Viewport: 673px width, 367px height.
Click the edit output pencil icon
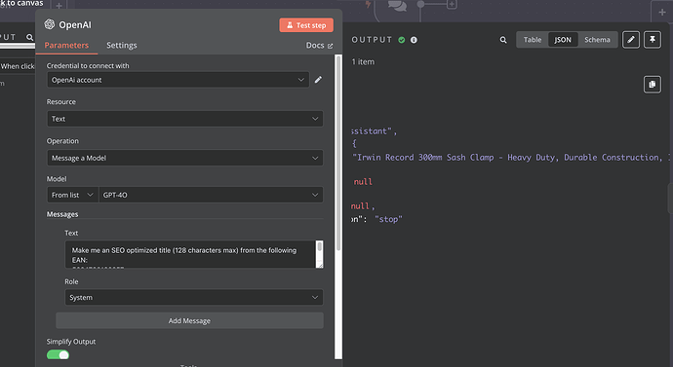tap(631, 40)
